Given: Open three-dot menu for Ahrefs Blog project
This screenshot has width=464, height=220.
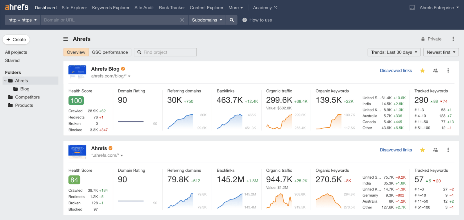Looking at the screenshot, I should tap(448, 71).
